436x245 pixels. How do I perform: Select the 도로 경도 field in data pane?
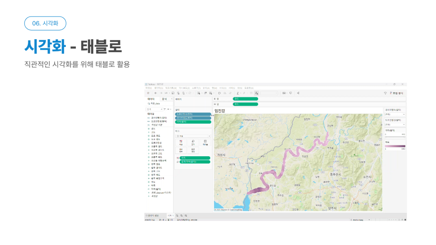(x=156, y=136)
